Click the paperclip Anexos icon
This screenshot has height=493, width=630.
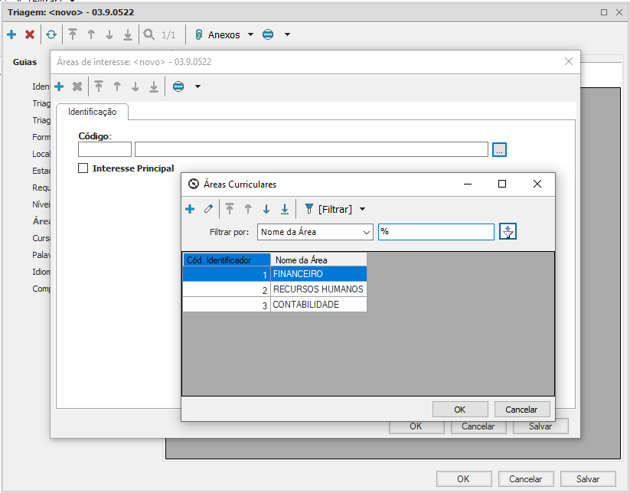click(x=198, y=34)
